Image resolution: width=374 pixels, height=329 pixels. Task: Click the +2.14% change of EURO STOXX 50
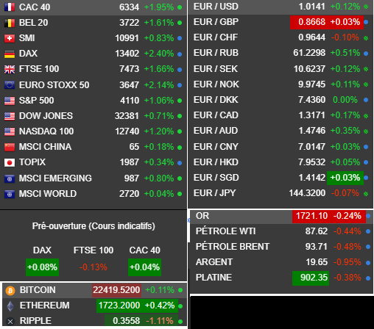pyautogui.click(x=159, y=85)
